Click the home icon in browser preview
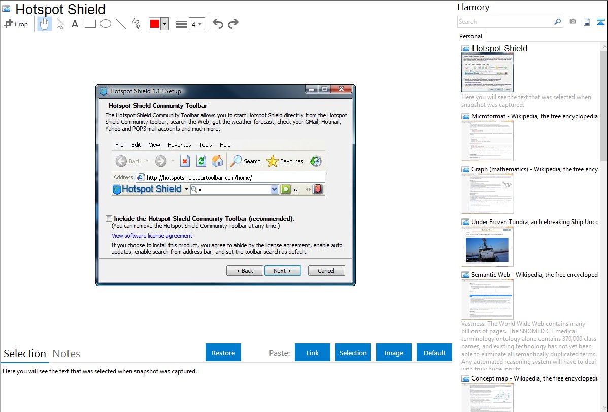 tap(217, 161)
